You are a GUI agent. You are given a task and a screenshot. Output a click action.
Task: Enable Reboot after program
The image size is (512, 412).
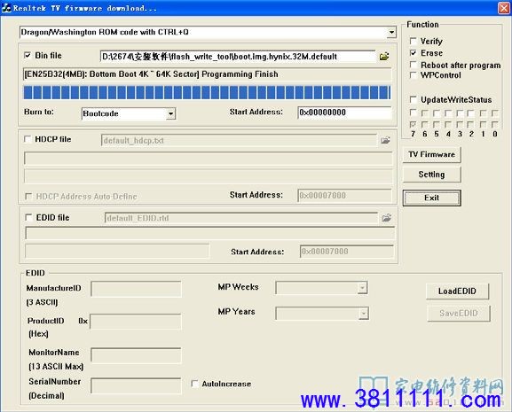(x=414, y=65)
